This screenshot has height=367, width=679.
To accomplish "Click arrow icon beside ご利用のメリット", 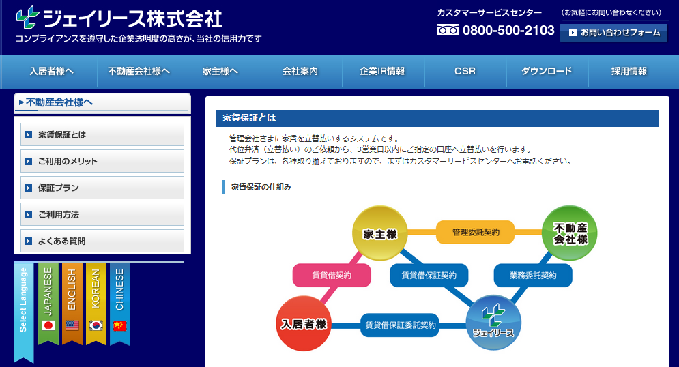I will pyautogui.click(x=29, y=162).
